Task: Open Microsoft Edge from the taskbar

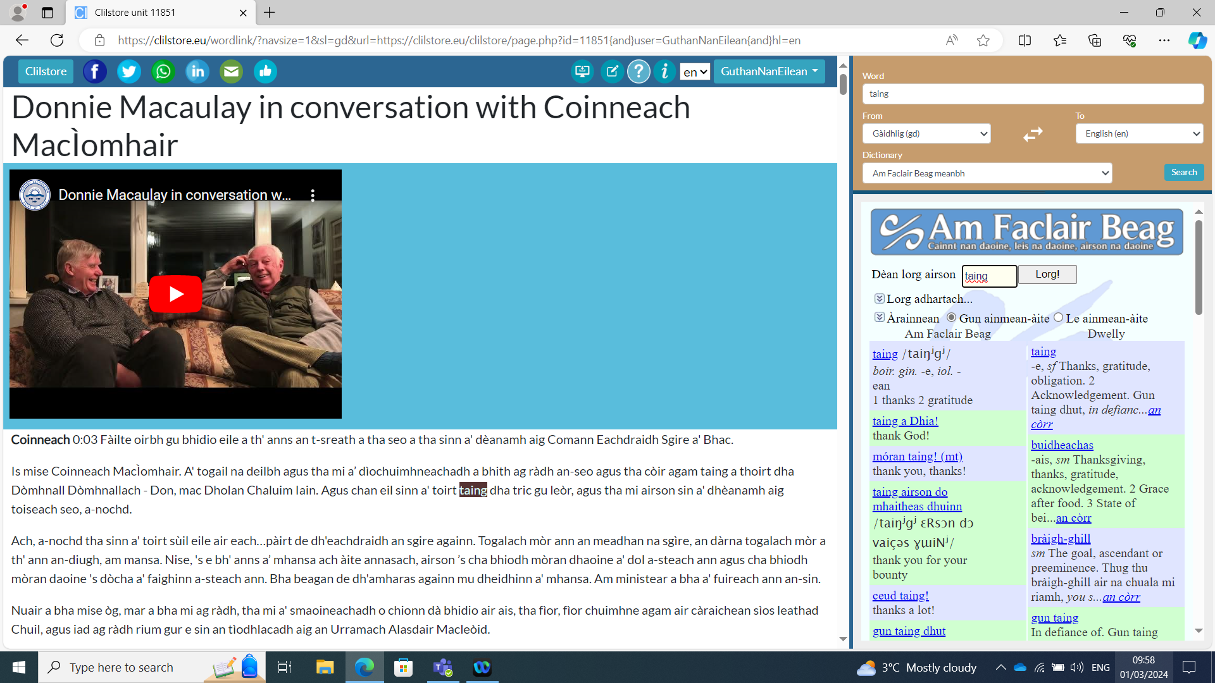Action: [x=364, y=667]
